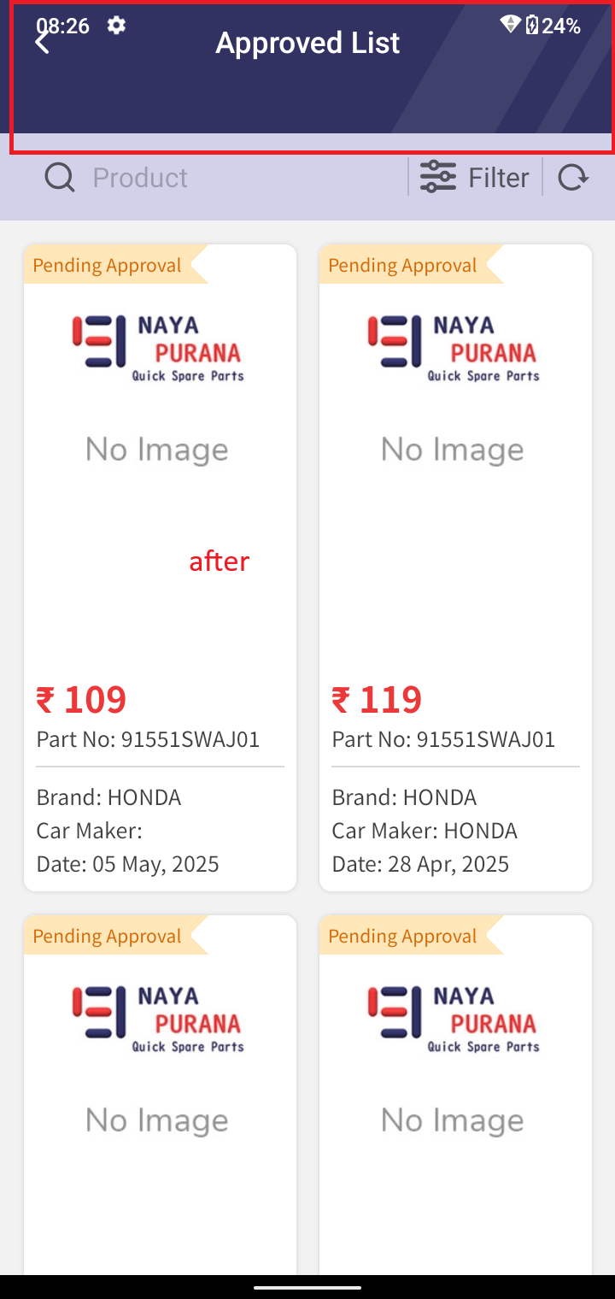Screen dimensions: 615x1299
Task: Tap the refresh icon beside Filter
Action: 573,178
